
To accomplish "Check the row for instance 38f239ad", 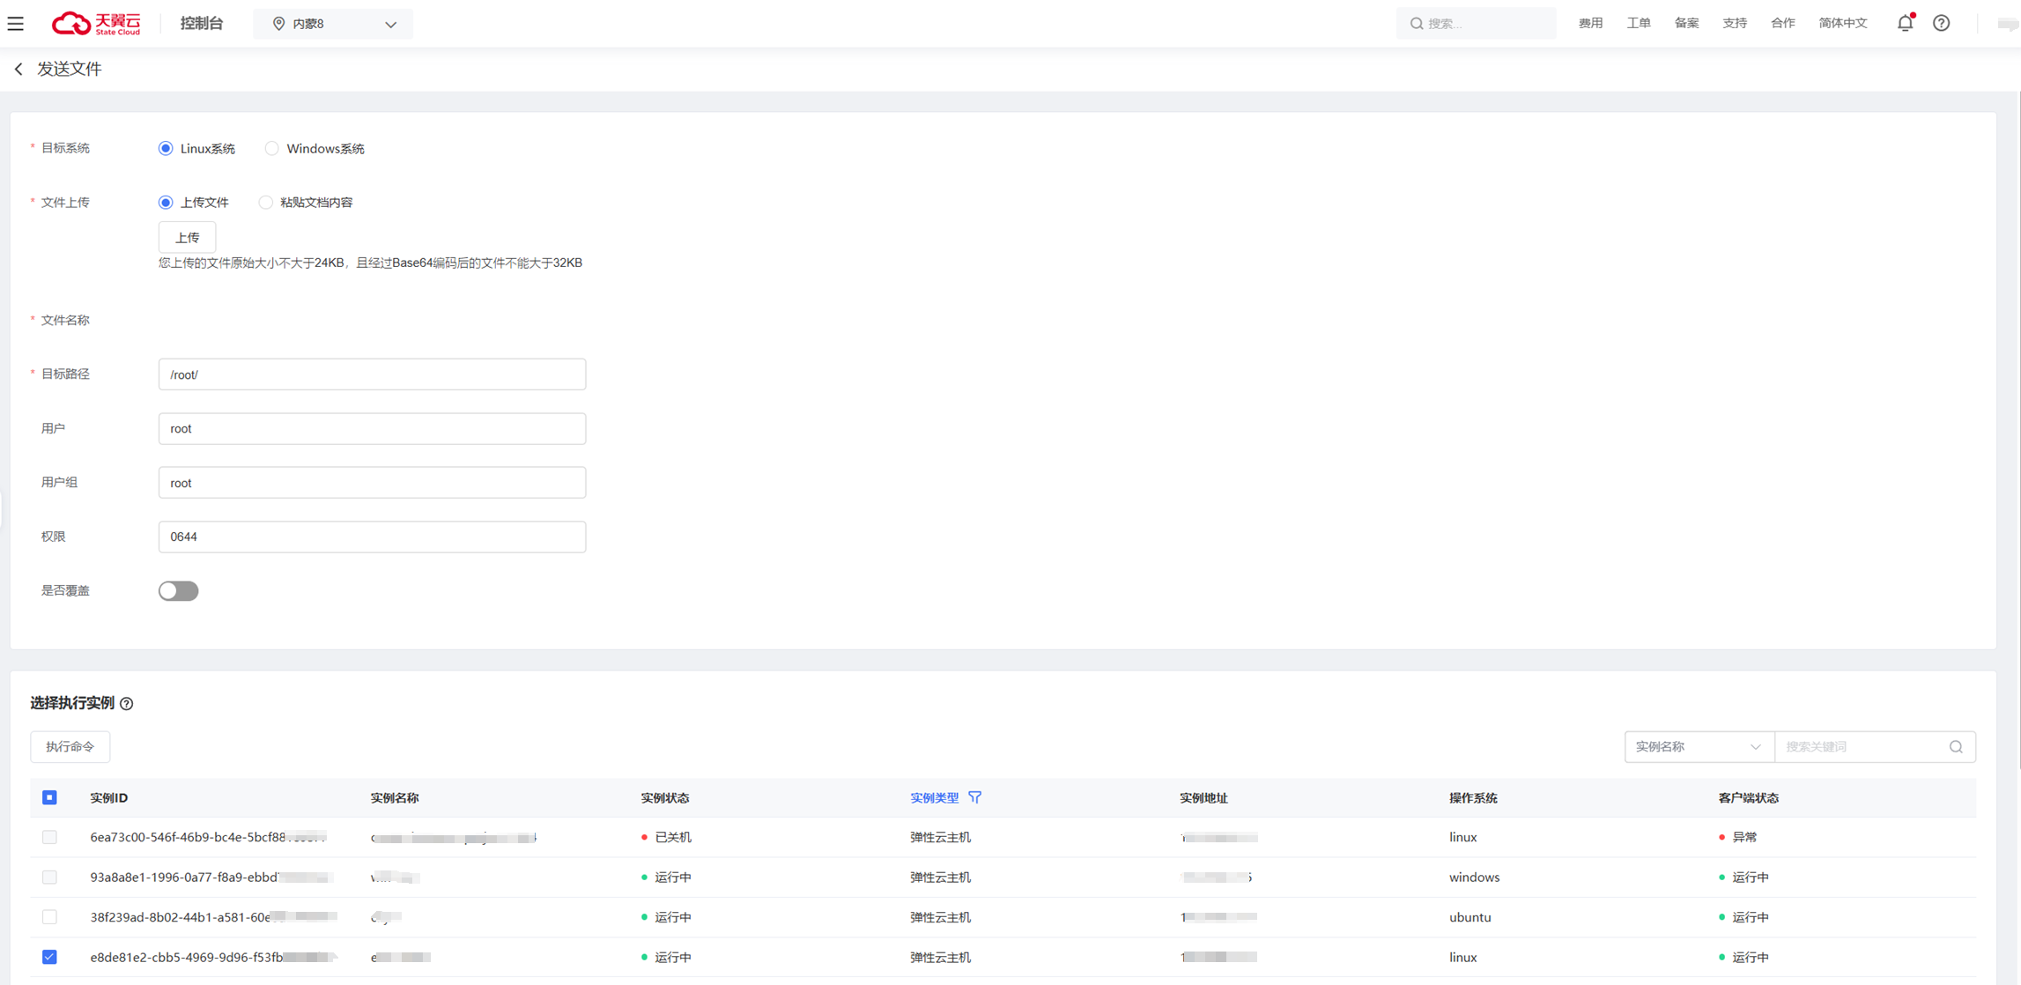I will pos(49,917).
